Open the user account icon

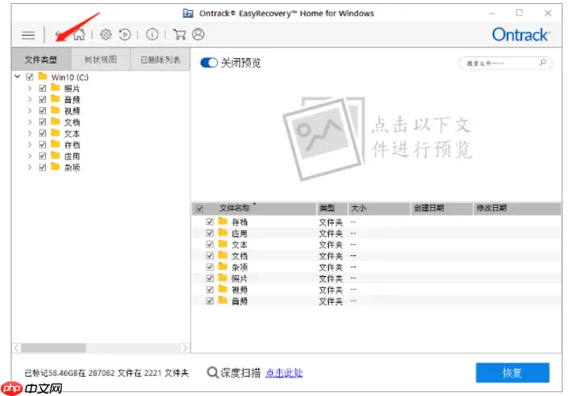(198, 34)
